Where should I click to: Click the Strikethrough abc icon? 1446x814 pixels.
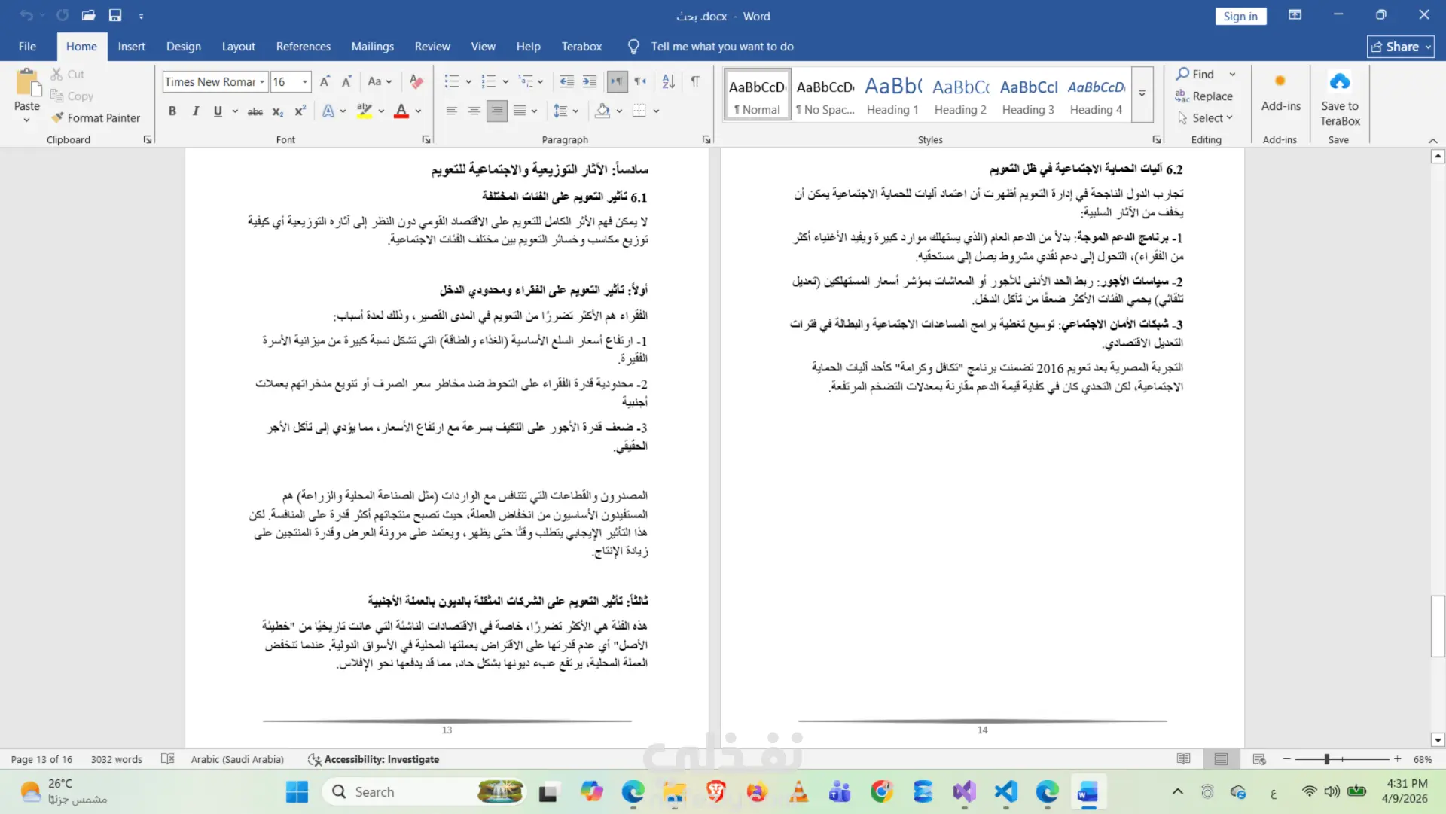[255, 111]
